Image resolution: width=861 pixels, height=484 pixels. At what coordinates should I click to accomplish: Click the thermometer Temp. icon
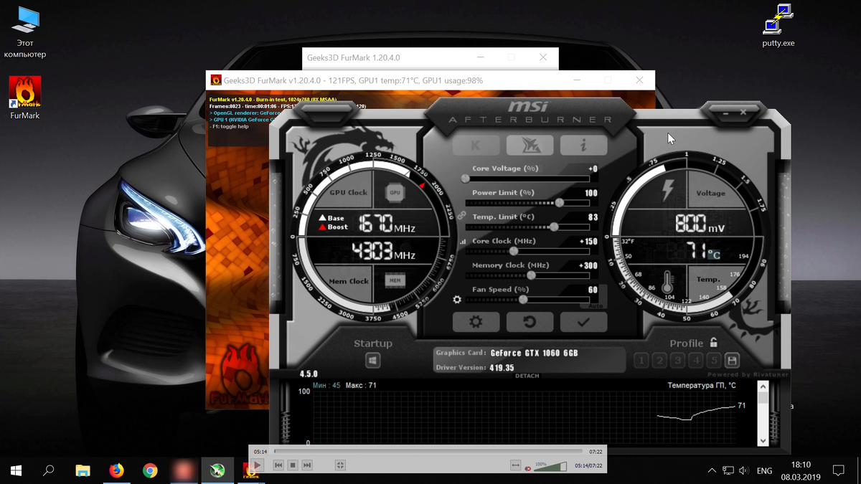[669, 280]
